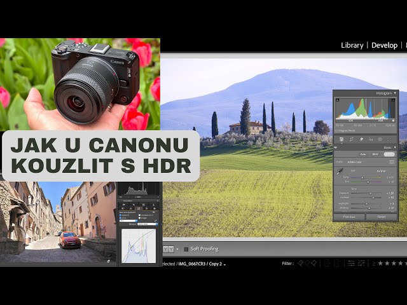This screenshot has height=305, width=407.
Task: Click the Tuscan landscape photo preview
Action: coord(247,148)
